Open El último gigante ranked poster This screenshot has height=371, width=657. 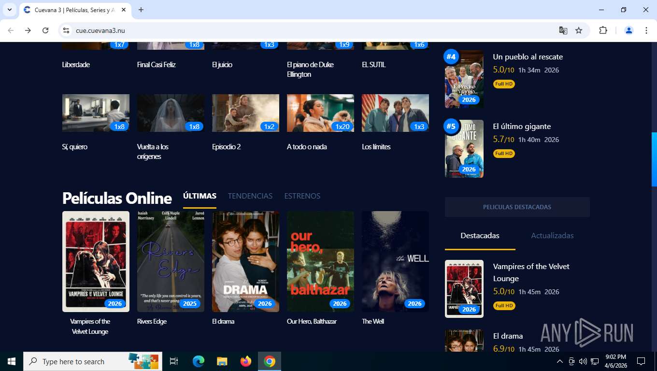464,149
